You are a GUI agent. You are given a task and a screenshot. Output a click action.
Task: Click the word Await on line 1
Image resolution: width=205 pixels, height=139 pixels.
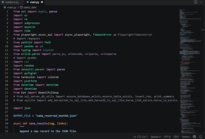click(42, 11)
